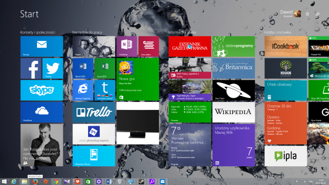Open the tile showing a monitor photo

pos(138,123)
